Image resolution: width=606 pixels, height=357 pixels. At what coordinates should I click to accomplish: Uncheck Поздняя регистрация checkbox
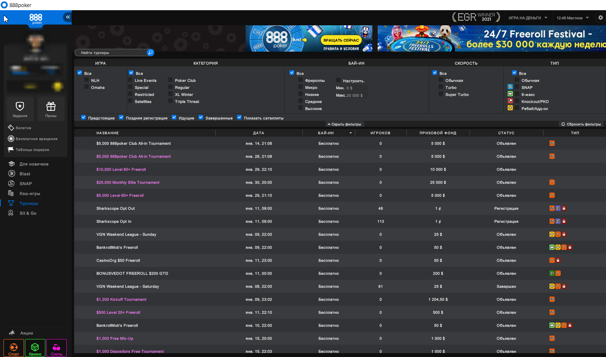[x=121, y=117]
